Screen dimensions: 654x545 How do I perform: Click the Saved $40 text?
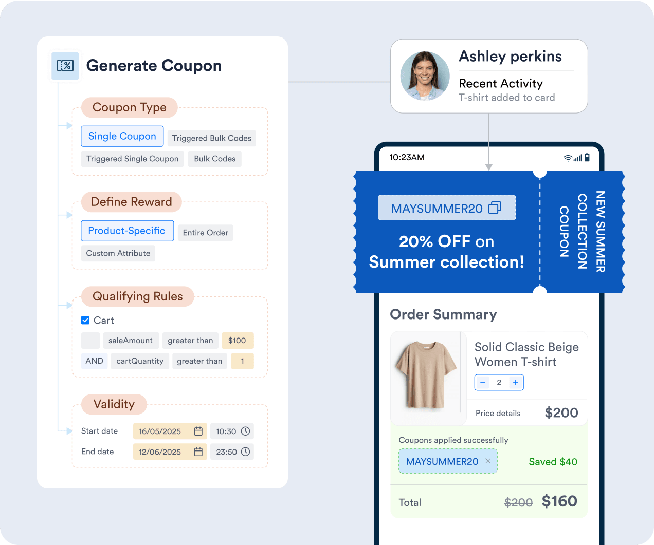click(x=553, y=462)
